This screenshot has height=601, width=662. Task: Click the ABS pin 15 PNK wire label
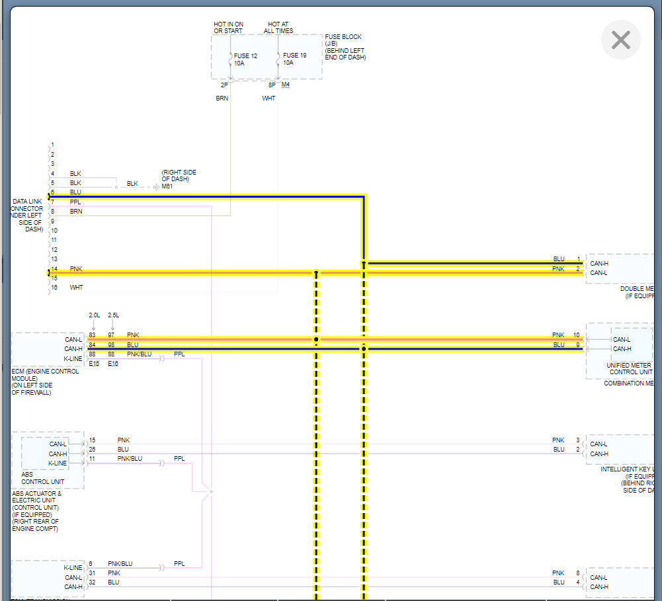[123, 440]
